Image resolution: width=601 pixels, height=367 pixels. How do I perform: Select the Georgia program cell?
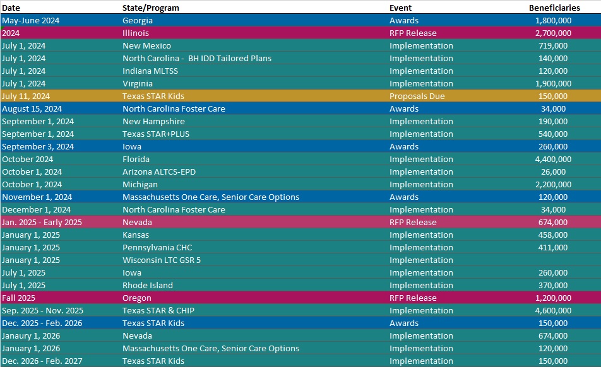click(138, 20)
